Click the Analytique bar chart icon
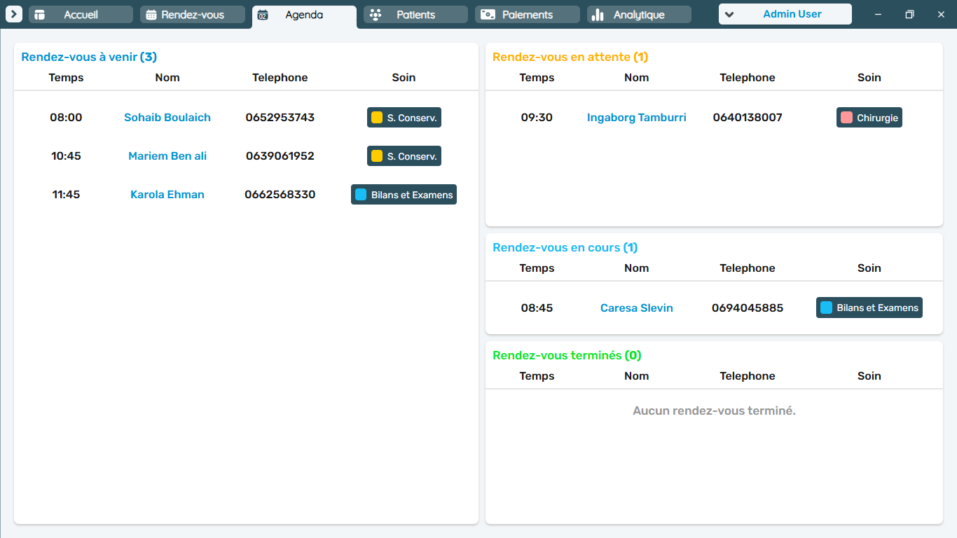Viewport: 957px width, 538px height. click(598, 15)
